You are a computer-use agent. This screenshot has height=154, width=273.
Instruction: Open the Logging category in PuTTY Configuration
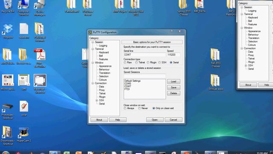[x=103, y=46]
